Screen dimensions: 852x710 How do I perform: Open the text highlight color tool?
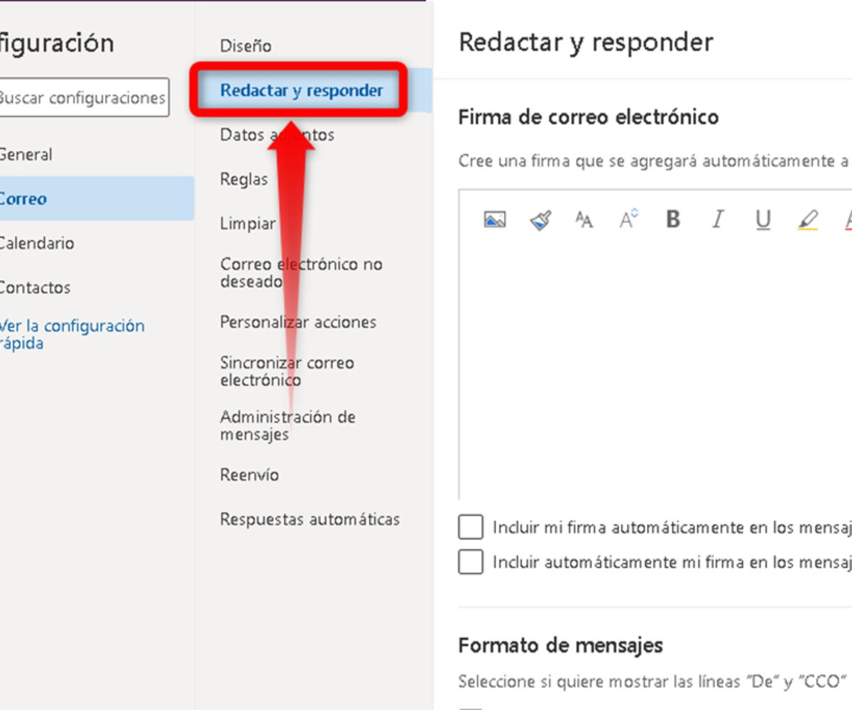tap(807, 219)
